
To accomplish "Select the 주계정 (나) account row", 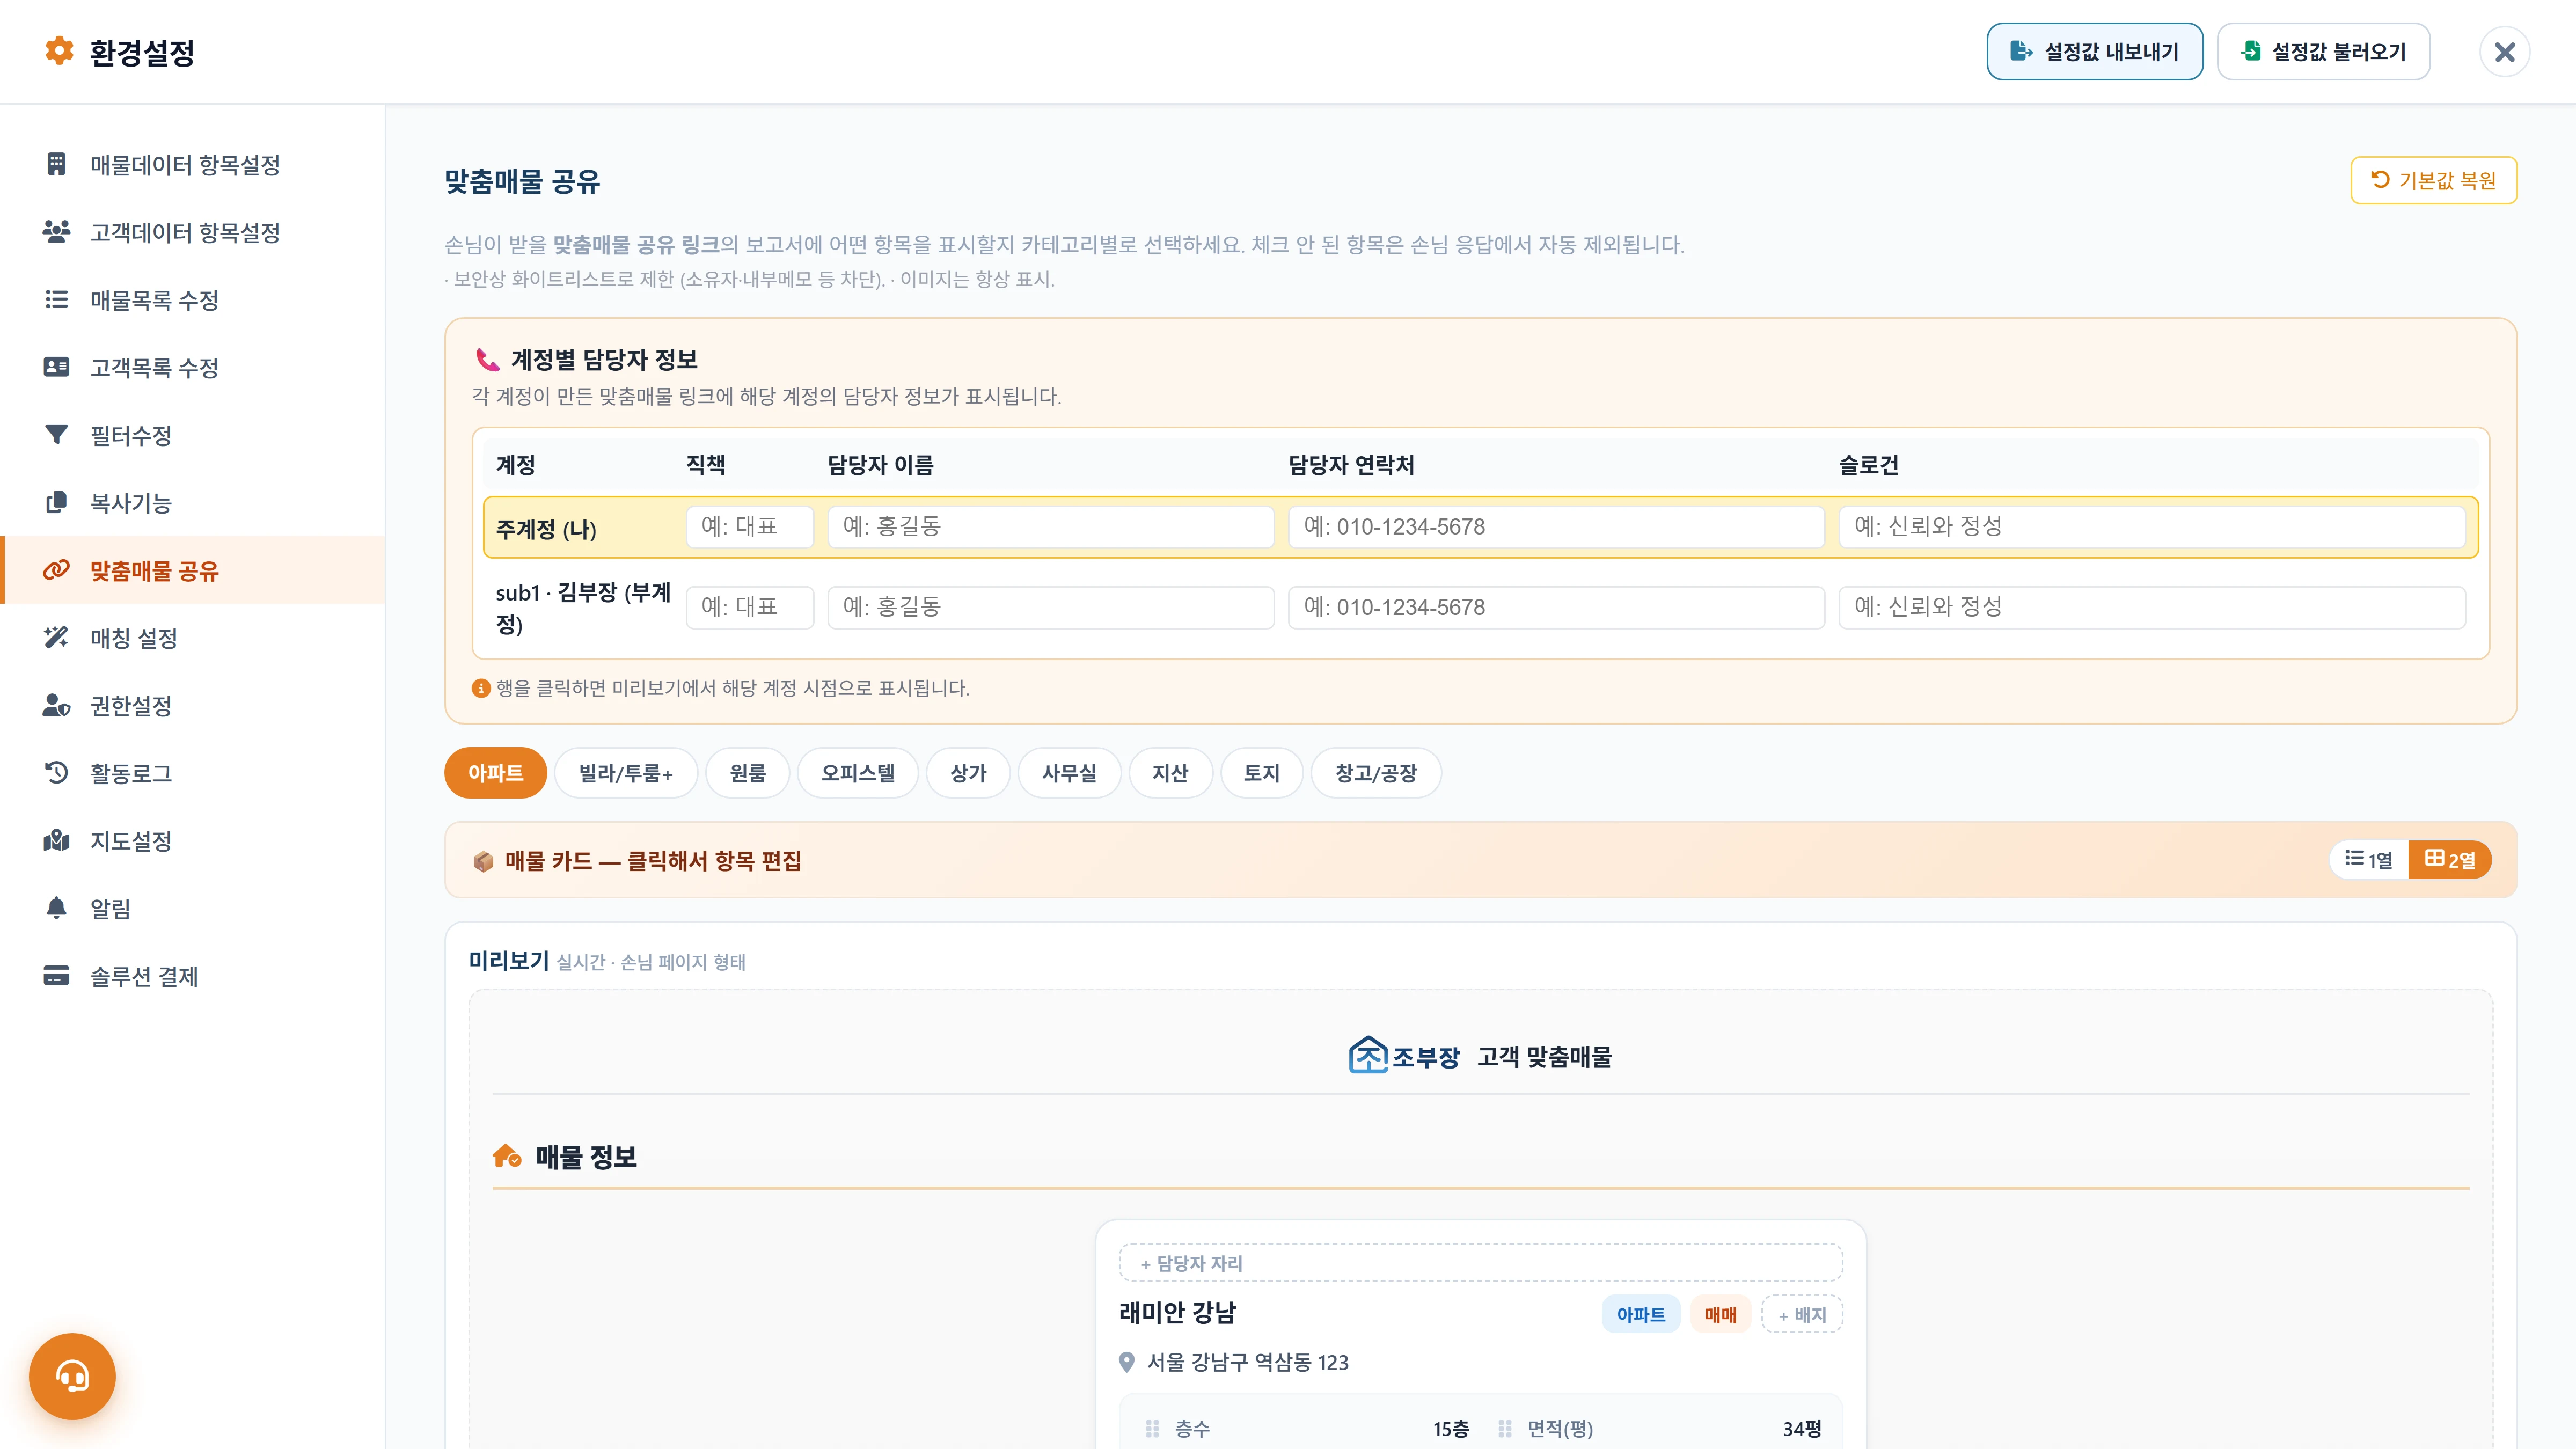I will (1481, 527).
